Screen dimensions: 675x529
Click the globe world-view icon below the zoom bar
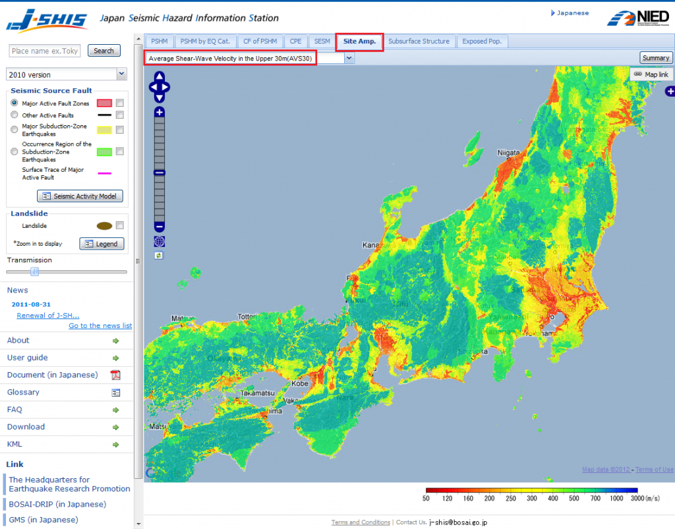(158, 242)
